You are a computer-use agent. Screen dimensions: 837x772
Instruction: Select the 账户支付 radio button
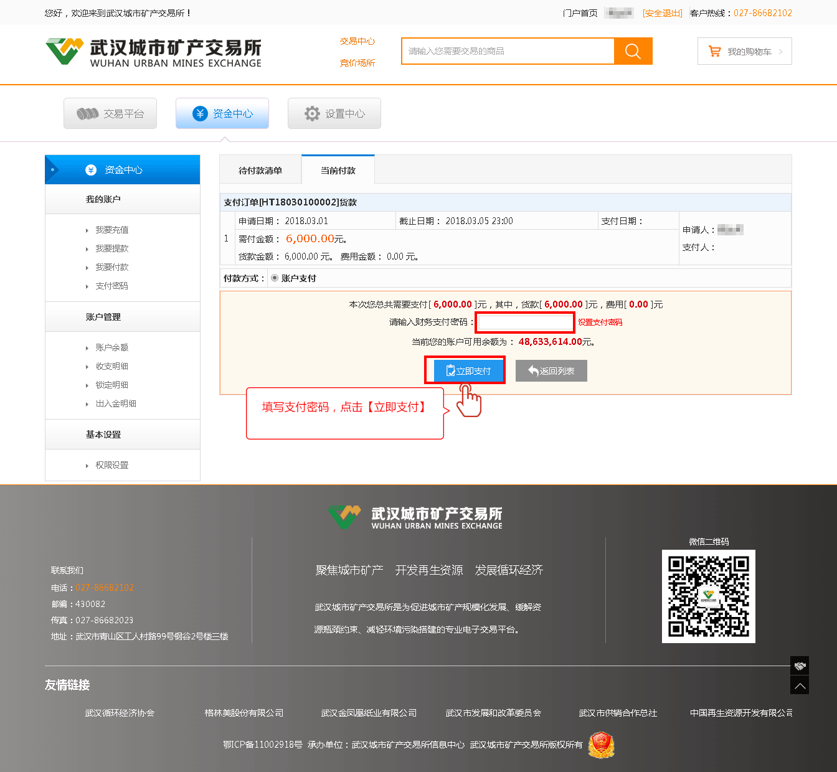point(275,278)
